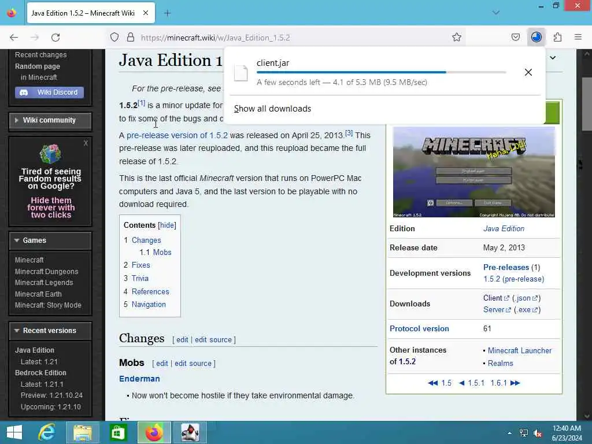Click the Hide them forever ad link

point(51,208)
